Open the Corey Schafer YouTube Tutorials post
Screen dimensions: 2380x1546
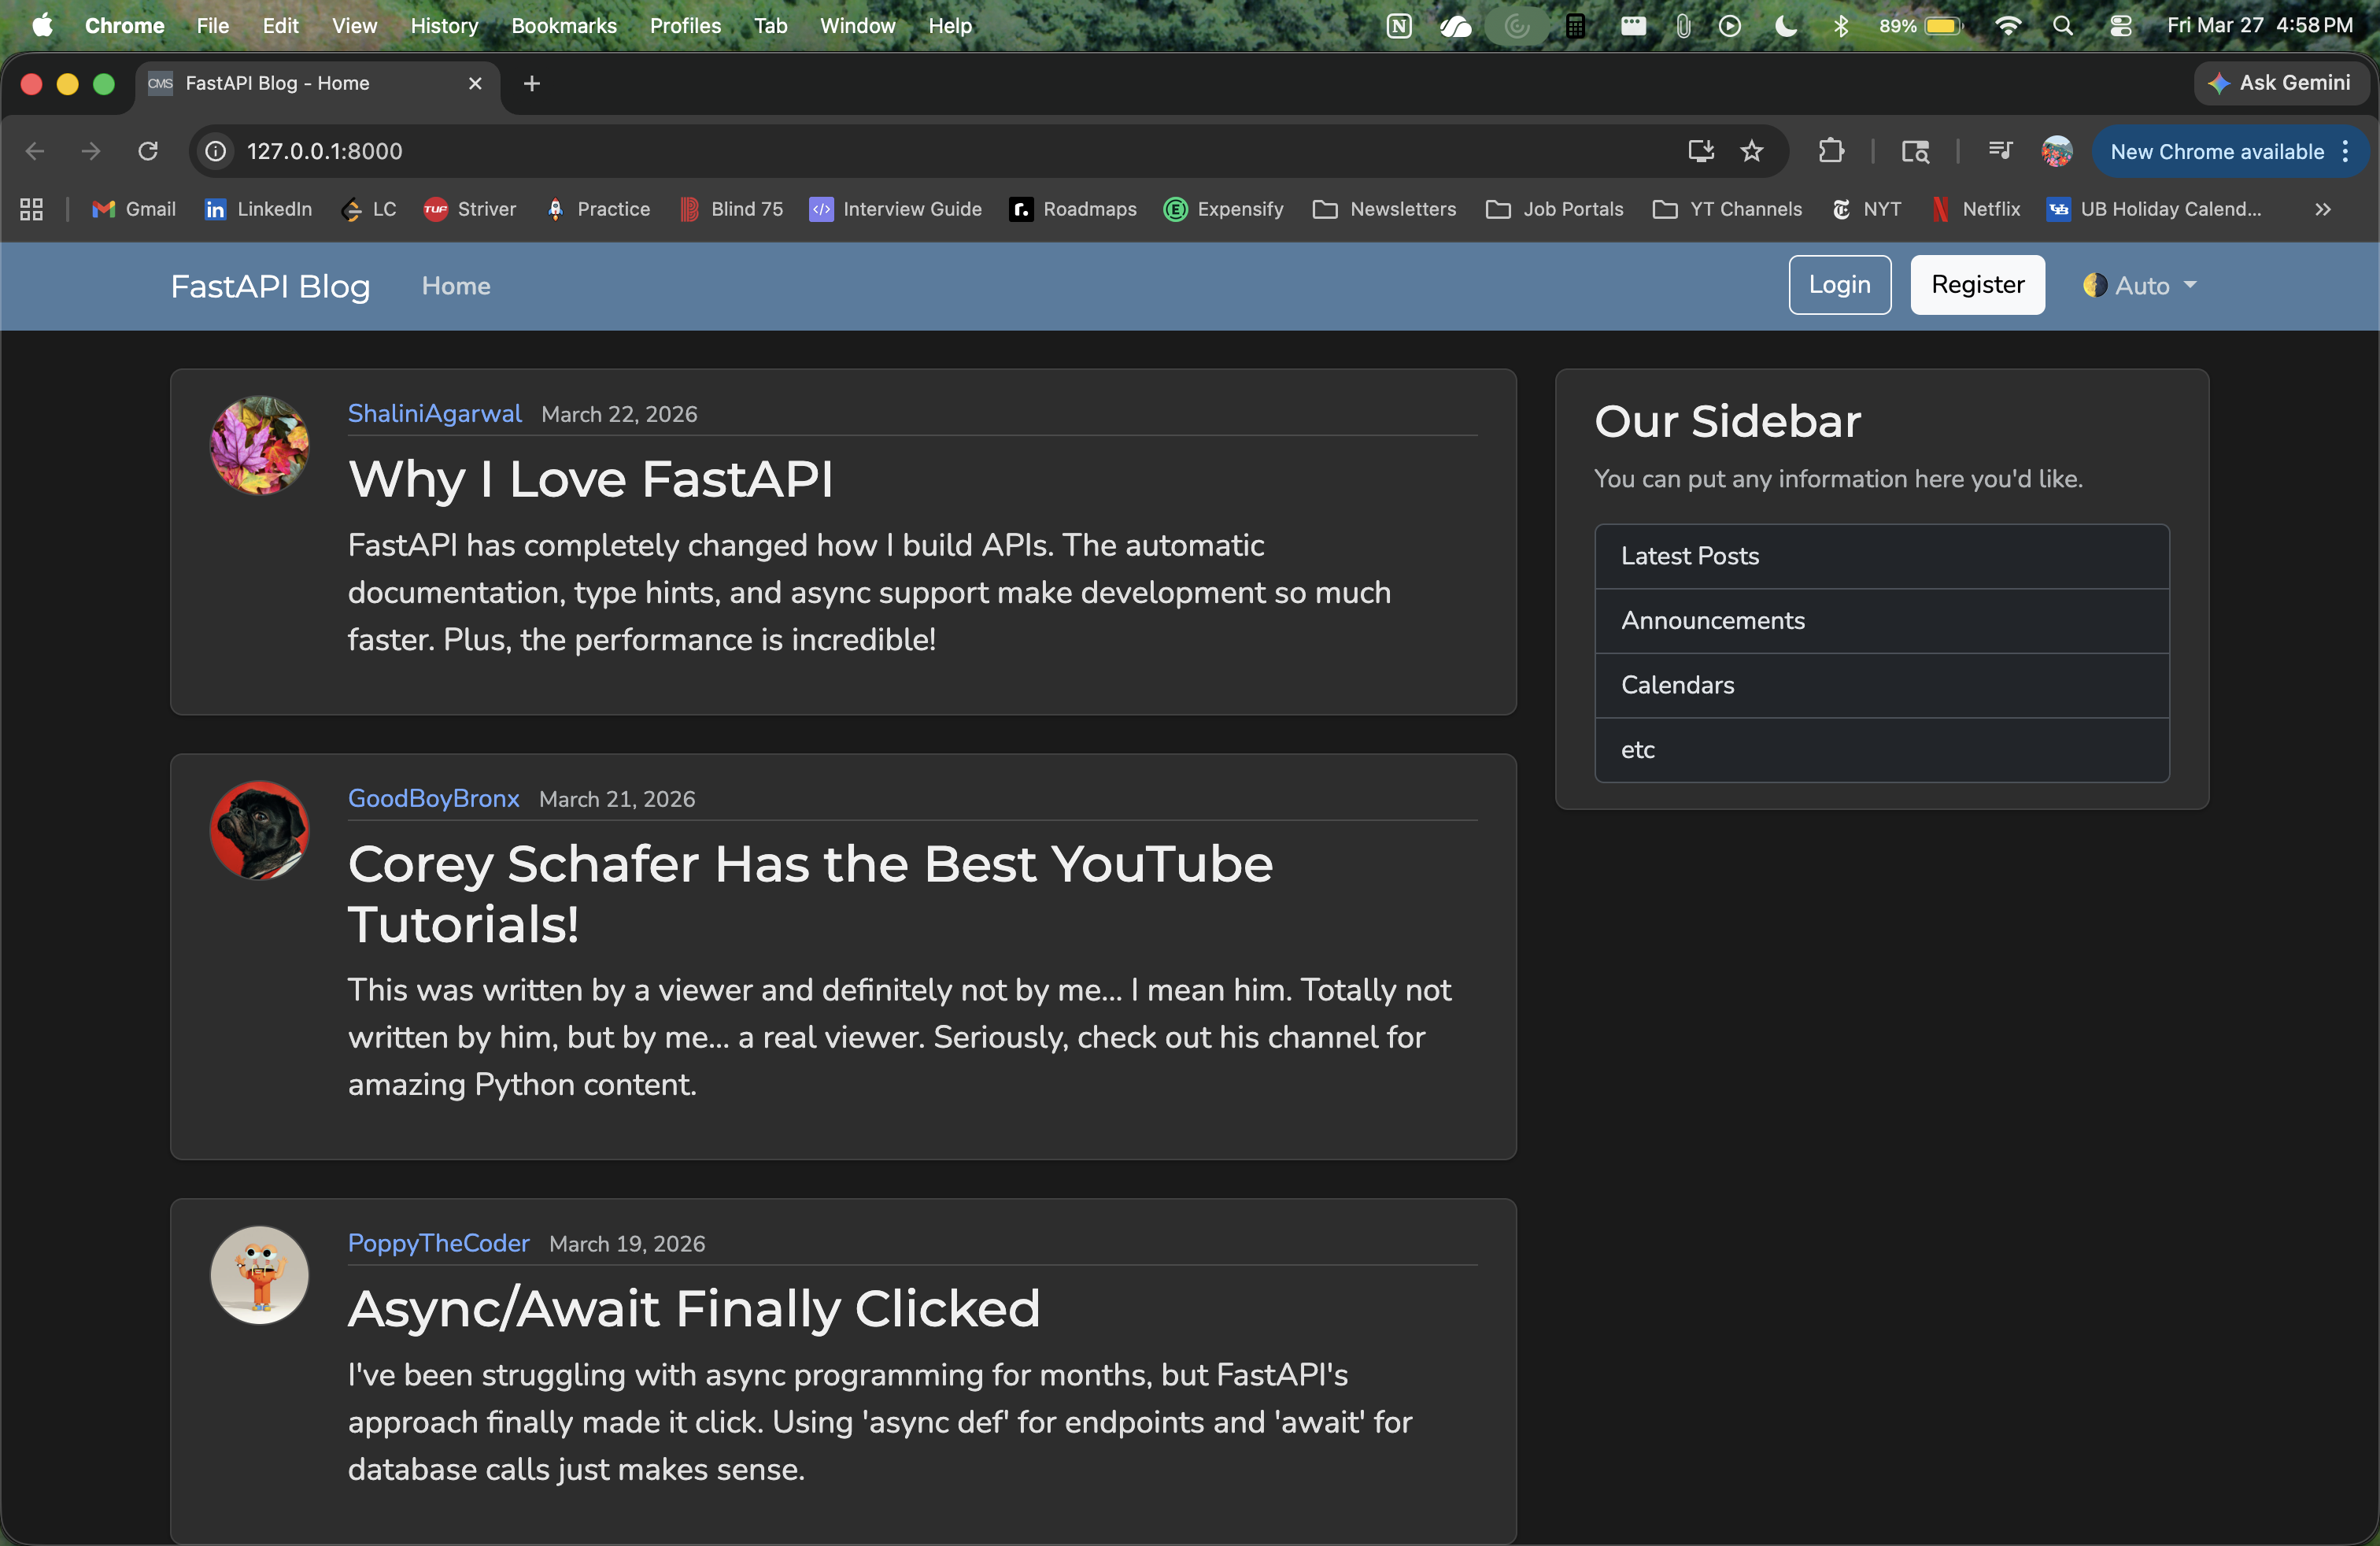810,894
